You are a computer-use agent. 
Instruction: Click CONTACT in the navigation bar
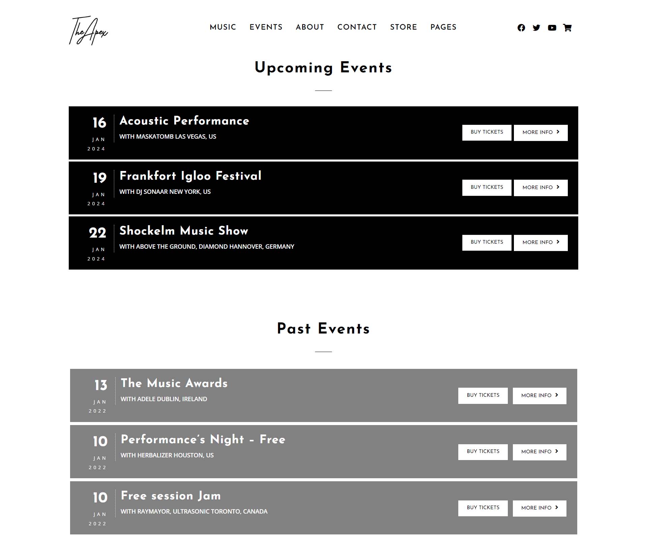(x=357, y=28)
